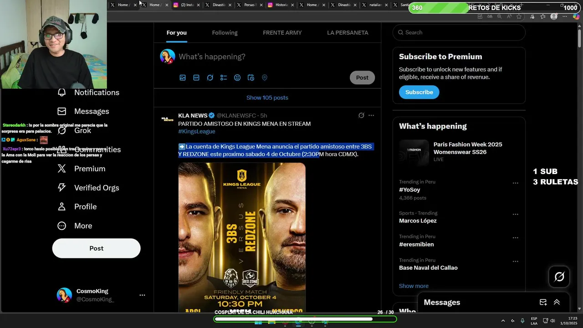Click the CosmoKing account avatar
This screenshot has height=328, width=583.
(64, 295)
